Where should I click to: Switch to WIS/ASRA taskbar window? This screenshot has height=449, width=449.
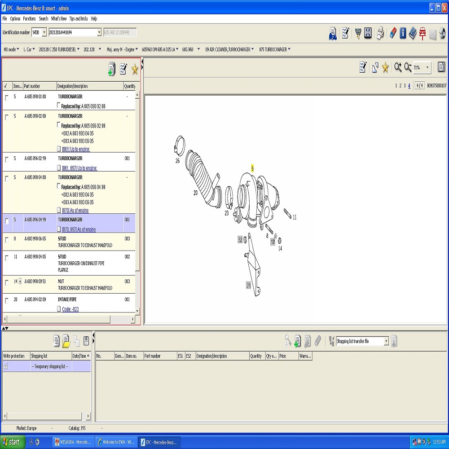pos(73,442)
